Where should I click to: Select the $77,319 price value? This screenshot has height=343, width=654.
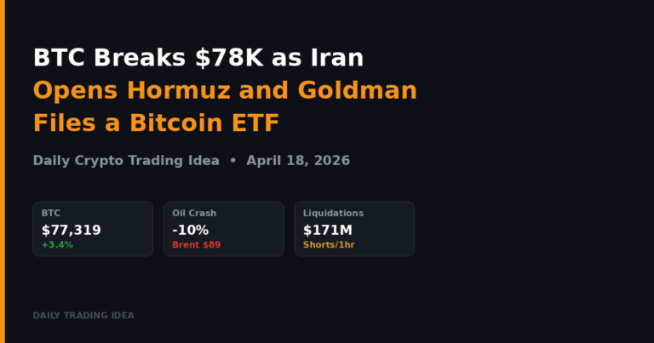pos(71,230)
